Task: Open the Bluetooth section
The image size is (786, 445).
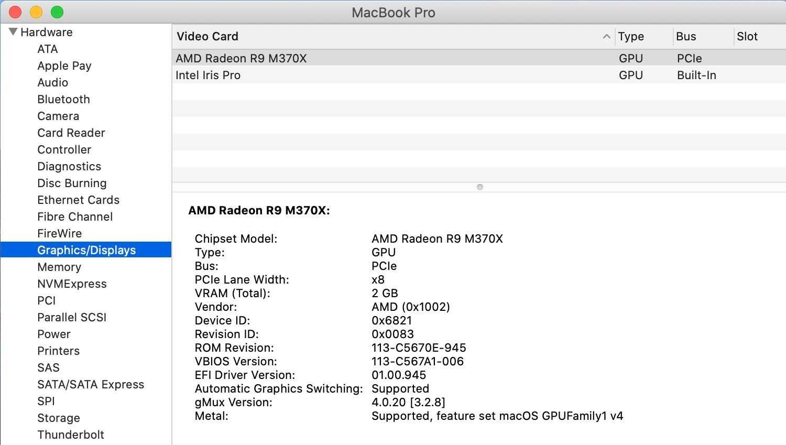Action: point(63,99)
